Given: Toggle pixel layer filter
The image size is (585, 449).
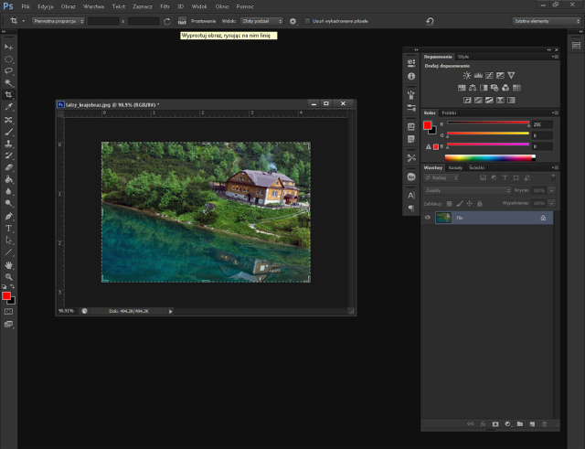Looking at the screenshot, I should [483, 178].
